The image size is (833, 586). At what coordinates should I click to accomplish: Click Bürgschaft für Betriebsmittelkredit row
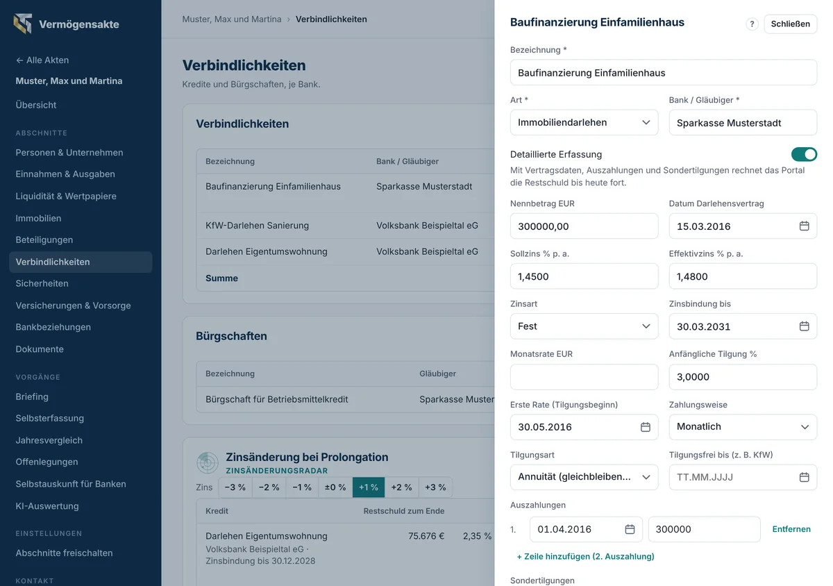(x=345, y=400)
